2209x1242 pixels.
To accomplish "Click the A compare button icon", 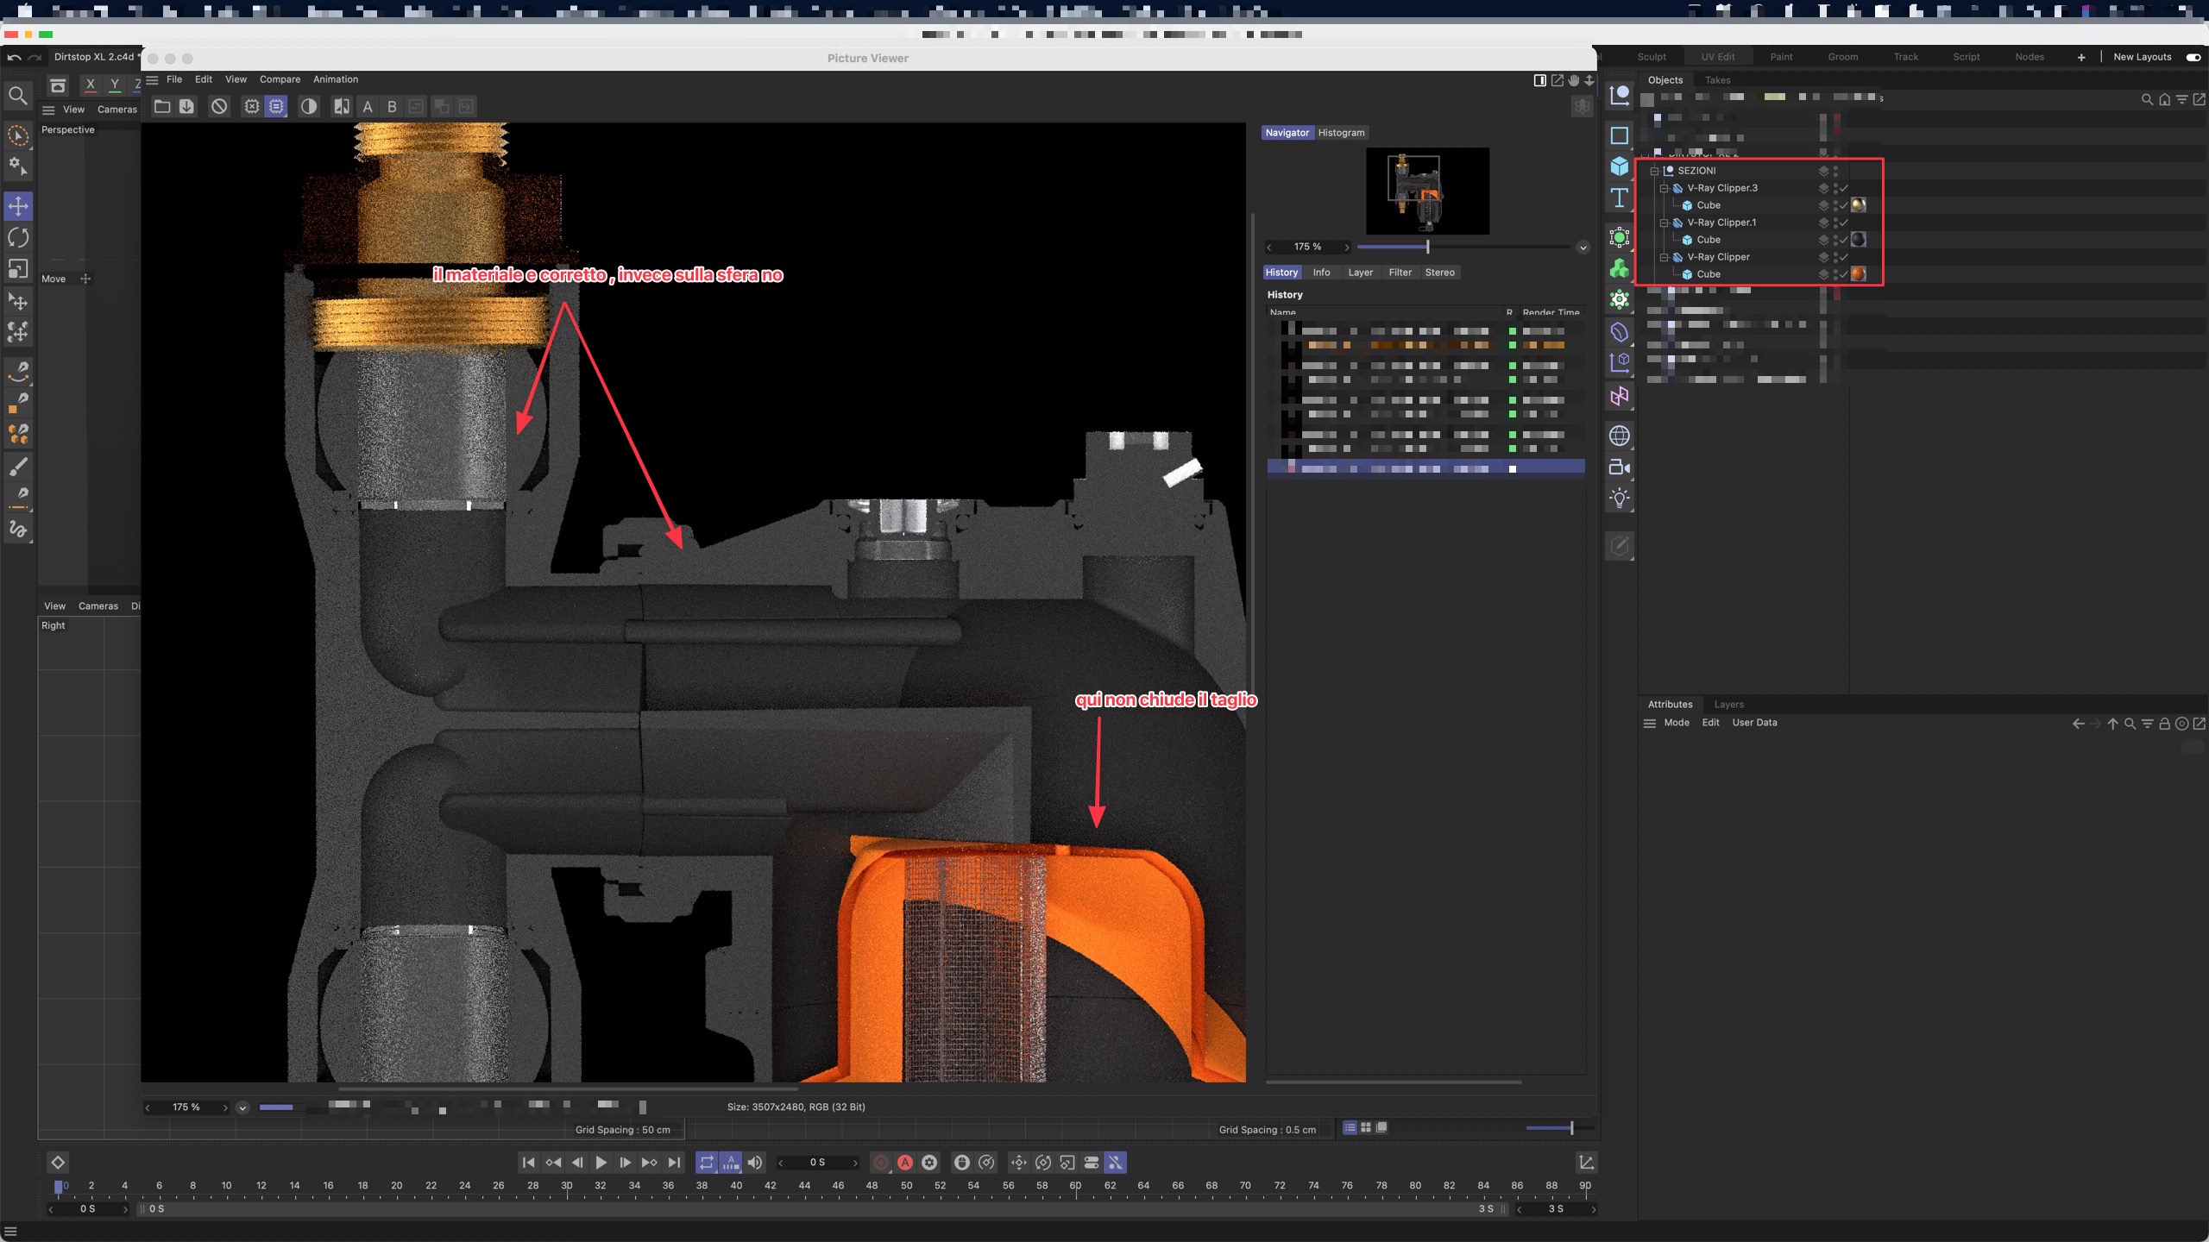I will click(x=368, y=106).
